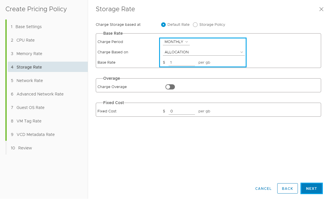Switch to the Memory Rate step
Screen dimensions: 328x199
click(x=29, y=54)
